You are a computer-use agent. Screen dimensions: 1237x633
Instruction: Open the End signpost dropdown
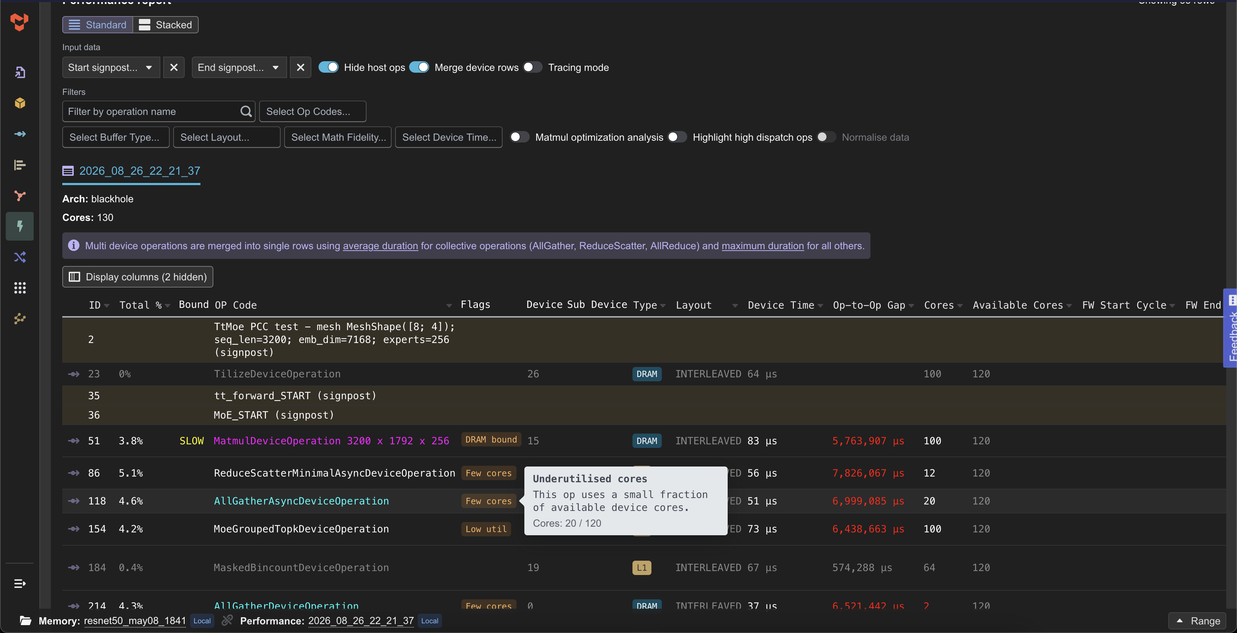pyautogui.click(x=239, y=67)
